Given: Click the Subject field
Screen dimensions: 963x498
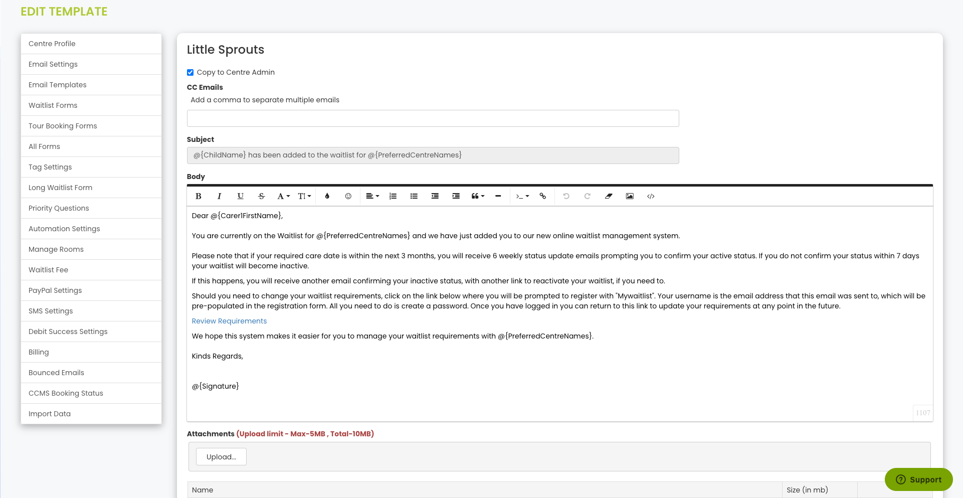Looking at the screenshot, I should pyautogui.click(x=433, y=155).
